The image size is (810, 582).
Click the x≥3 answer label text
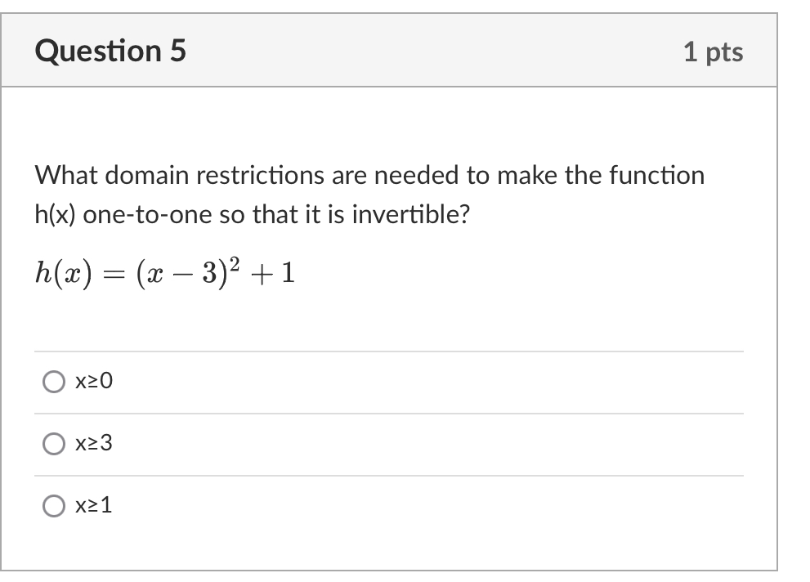pos(93,443)
